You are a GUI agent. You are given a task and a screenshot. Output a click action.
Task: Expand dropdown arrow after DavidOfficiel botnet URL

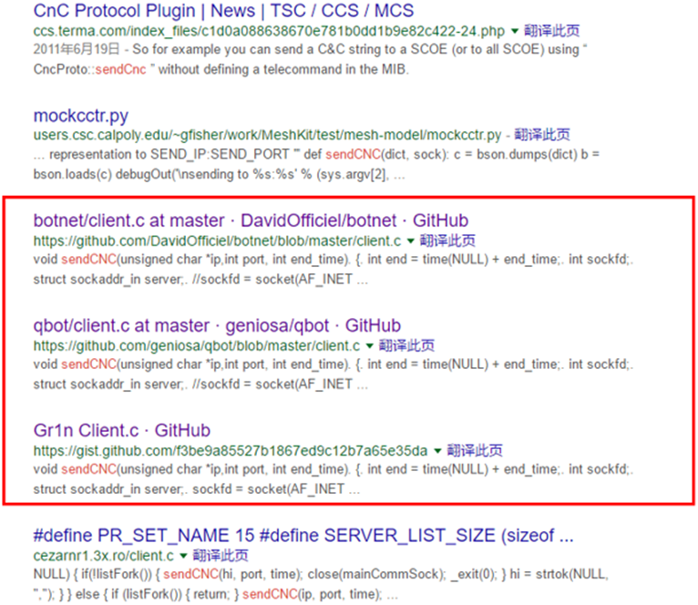[x=411, y=241]
